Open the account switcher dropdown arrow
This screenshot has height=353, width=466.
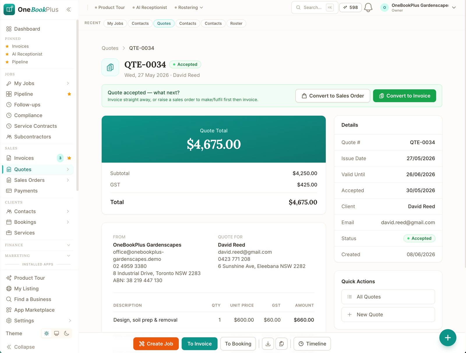click(x=454, y=8)
